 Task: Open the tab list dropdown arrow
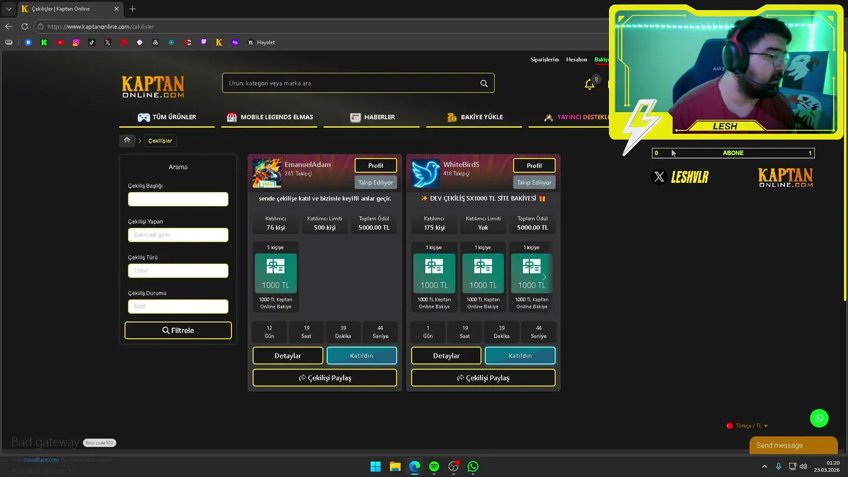coord(9,9)
